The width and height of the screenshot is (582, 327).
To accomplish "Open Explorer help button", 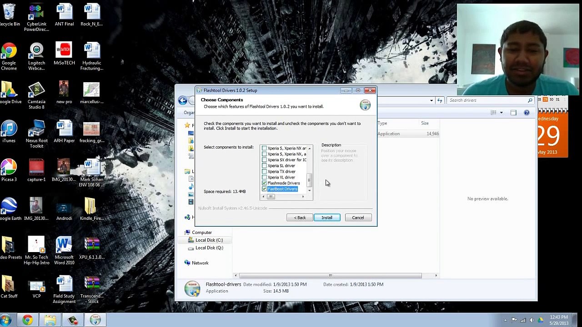I will pos(527,113).
